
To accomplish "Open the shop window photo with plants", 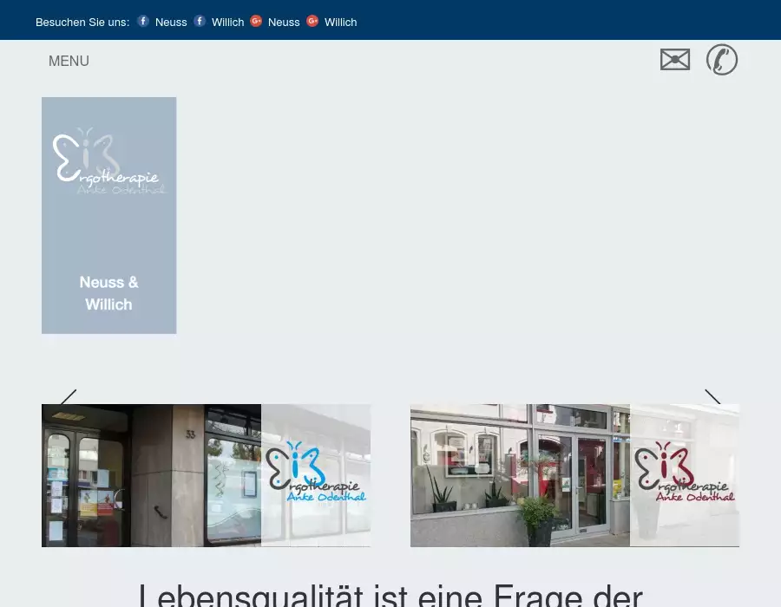I will (x=519, y=475).
